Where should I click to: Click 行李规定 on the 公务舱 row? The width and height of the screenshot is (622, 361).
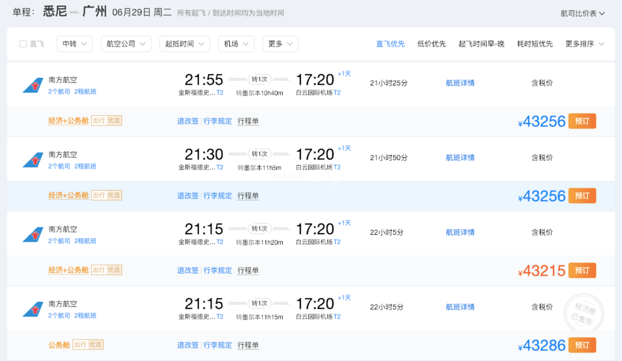pyautogui.click(x=218, y=345)
